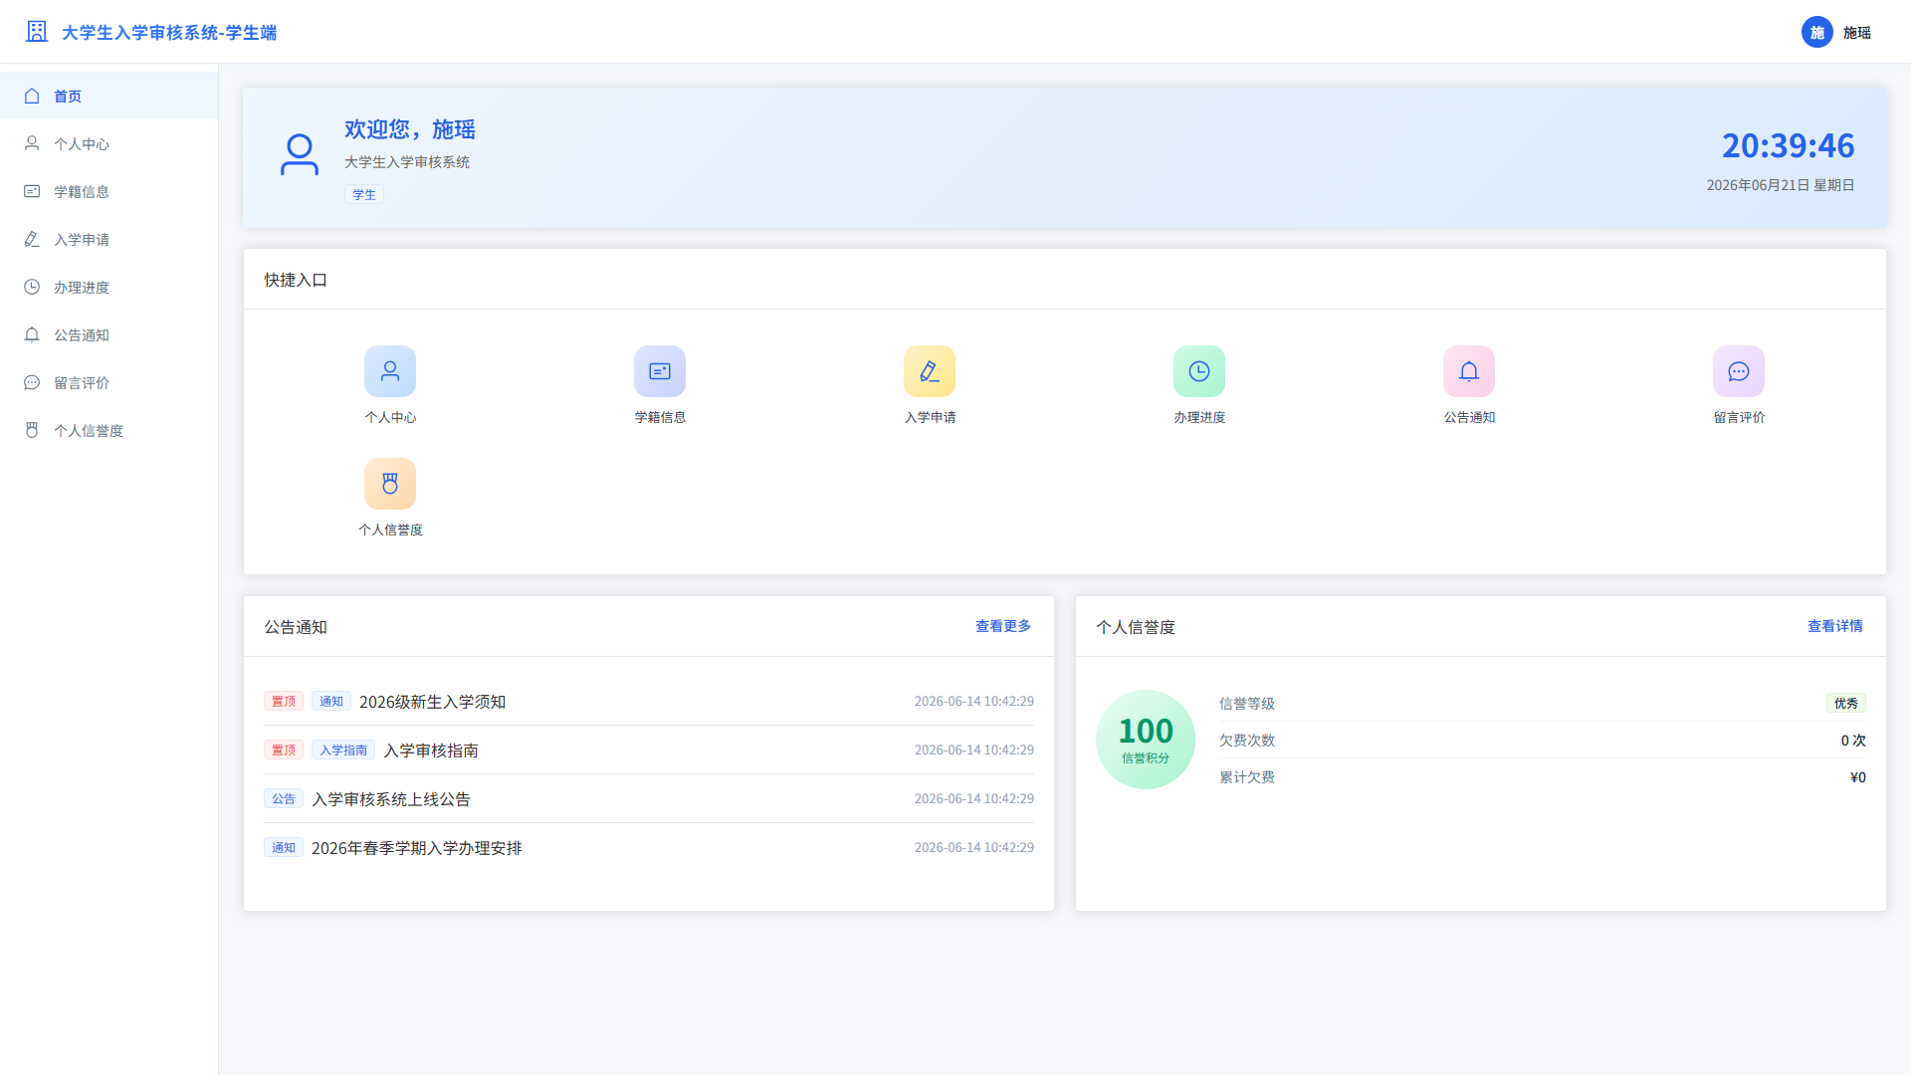Open 学籍信息 quick entry icon
This screenshot has width=1911, height=1075.
660,371
